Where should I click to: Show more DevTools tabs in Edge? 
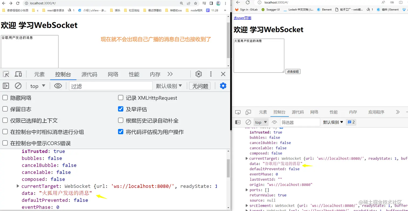pyautogui.click(x=397, y=112)
